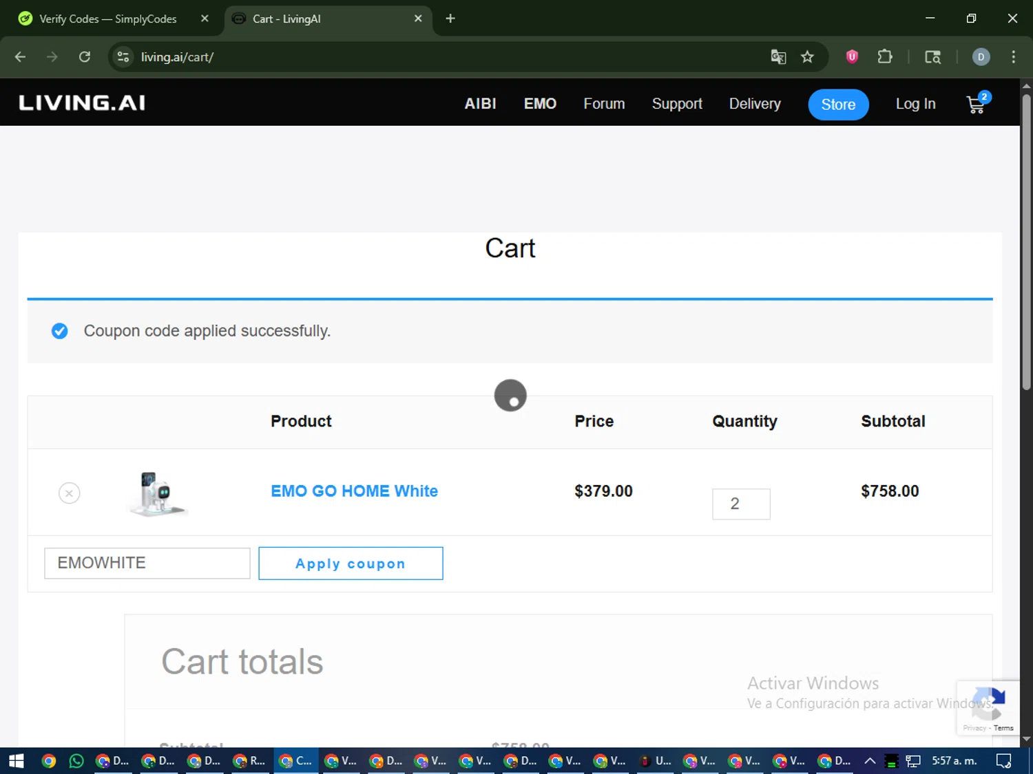Screen dimensions: 1033x774
Task: Open WhatsApp from the taskbar
Action: pos(76,761)
